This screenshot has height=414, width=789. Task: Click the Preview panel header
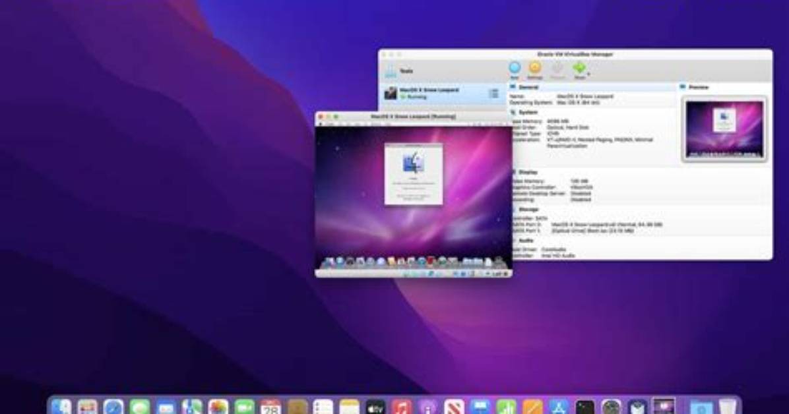click(x=698, y=87)
